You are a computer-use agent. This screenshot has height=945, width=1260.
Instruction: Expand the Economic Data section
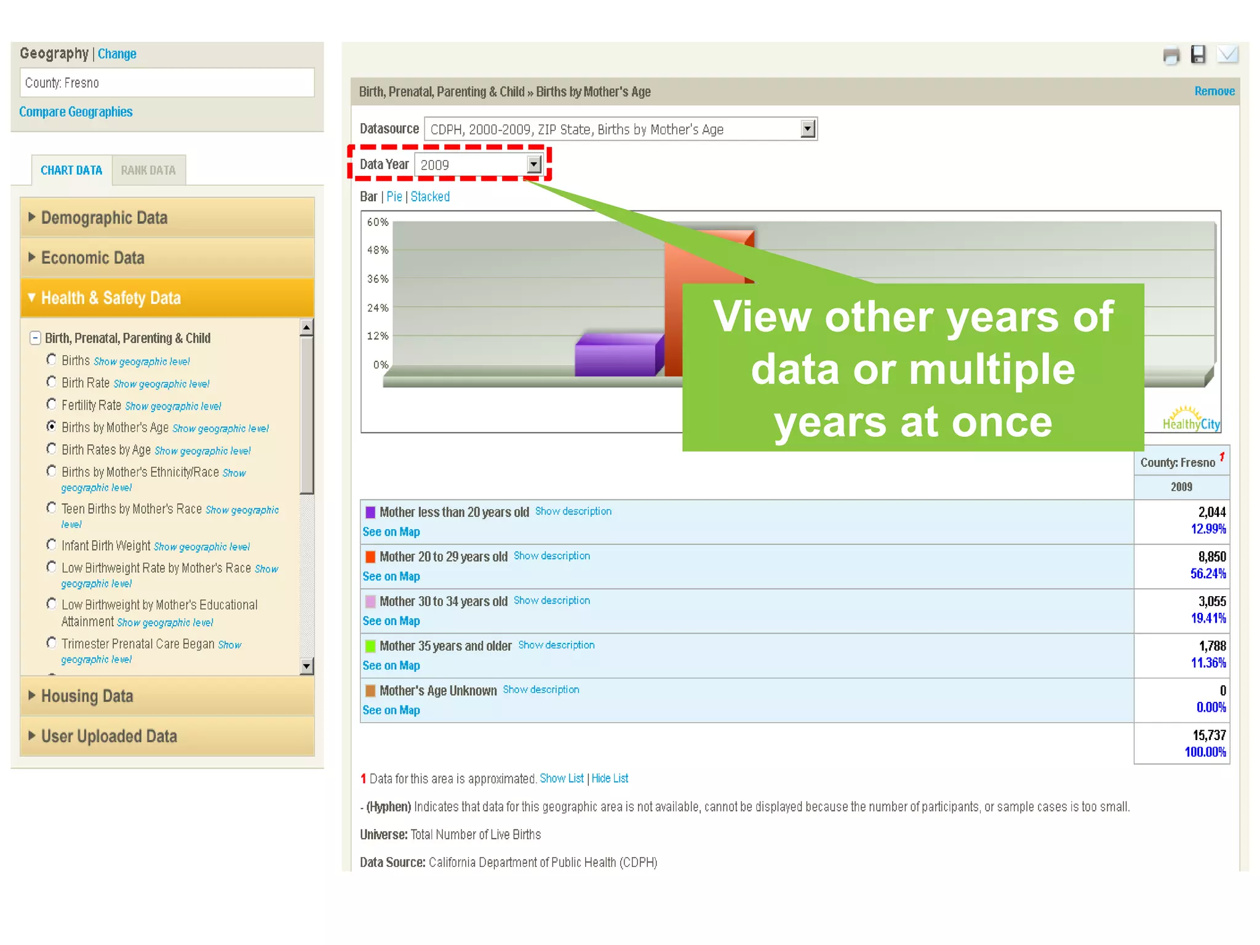coord(167,258)
